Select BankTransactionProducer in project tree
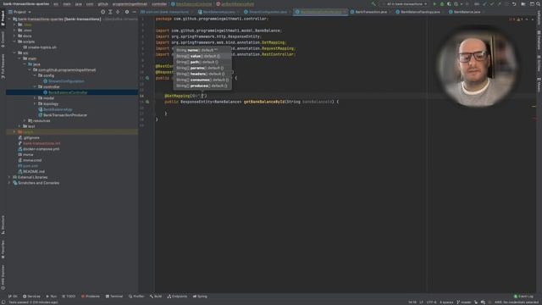 [65, 115]
